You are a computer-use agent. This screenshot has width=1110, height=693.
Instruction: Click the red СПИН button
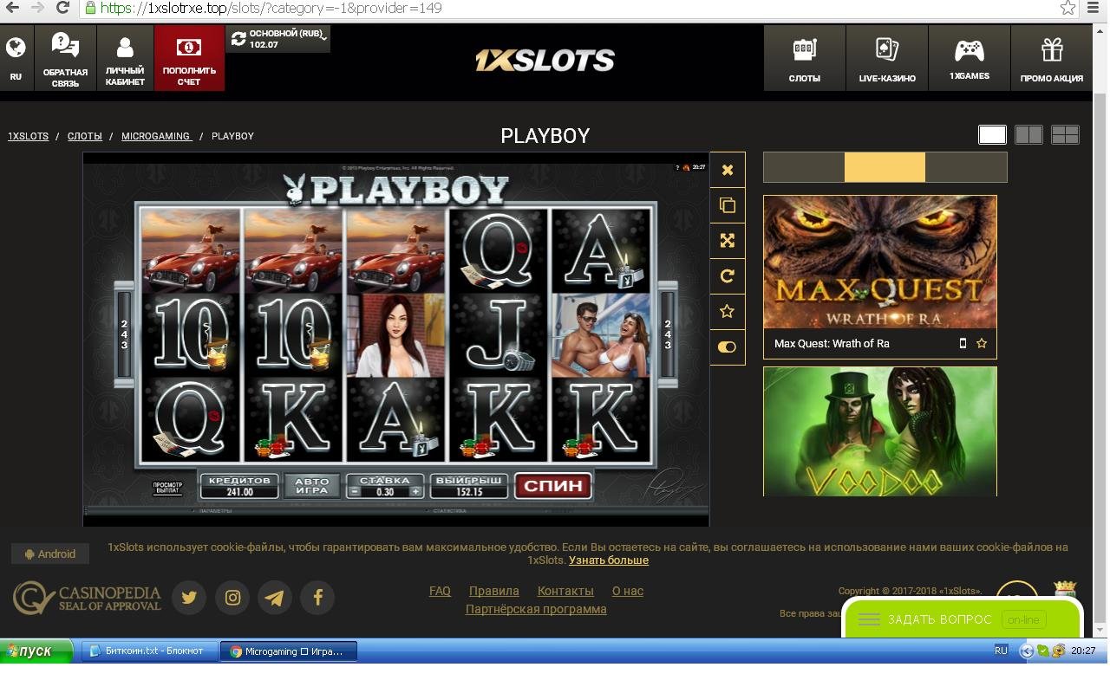point(553,485)
